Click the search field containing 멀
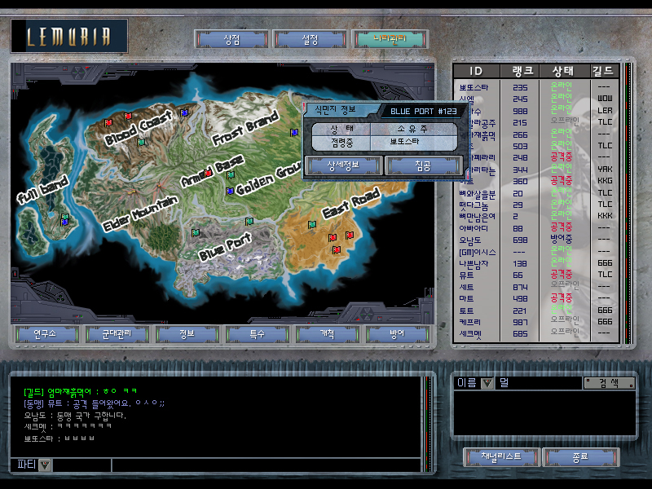652x489 pixels. click(x=539, y=383)
